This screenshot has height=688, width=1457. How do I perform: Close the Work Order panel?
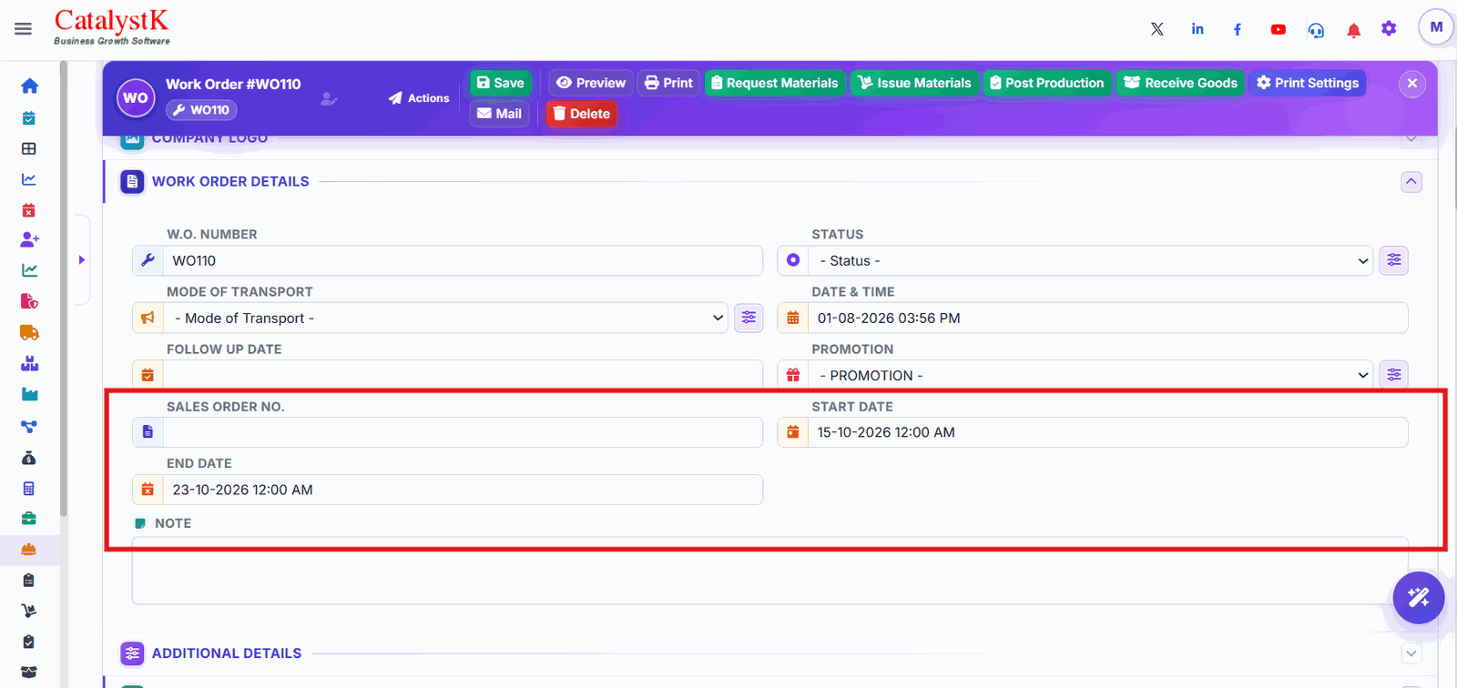click(x=1412, y=84)
